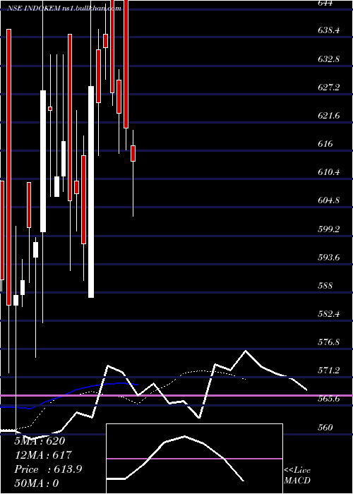Click the 627.2 price axis label

[x=329, y=88]
